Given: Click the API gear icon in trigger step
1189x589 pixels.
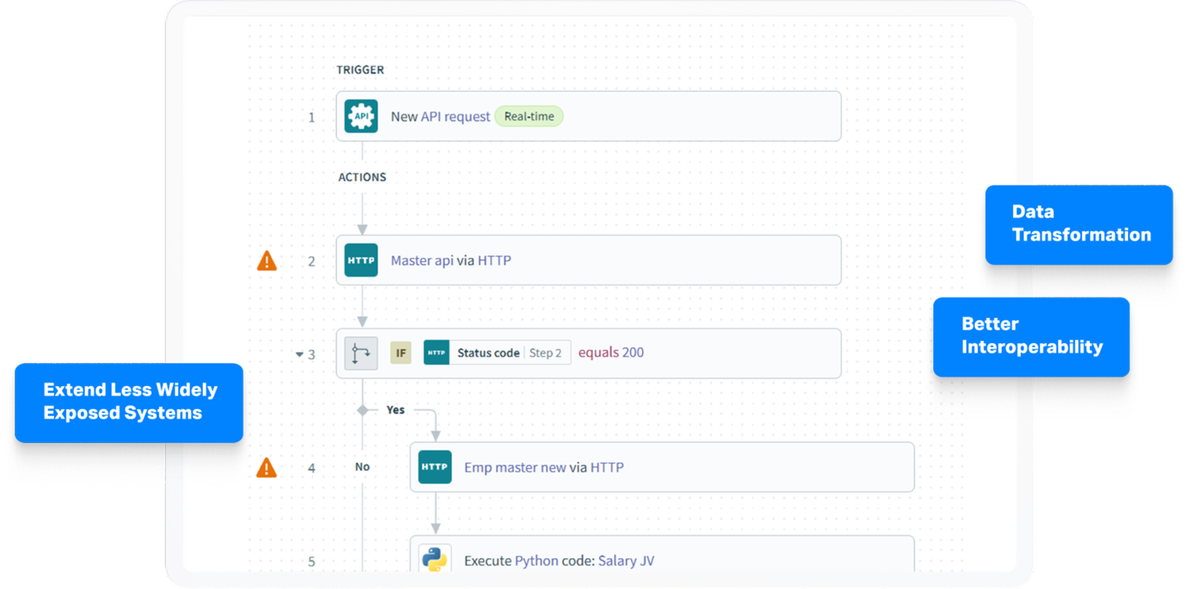Looking at the screenshot, I should 361,117.
